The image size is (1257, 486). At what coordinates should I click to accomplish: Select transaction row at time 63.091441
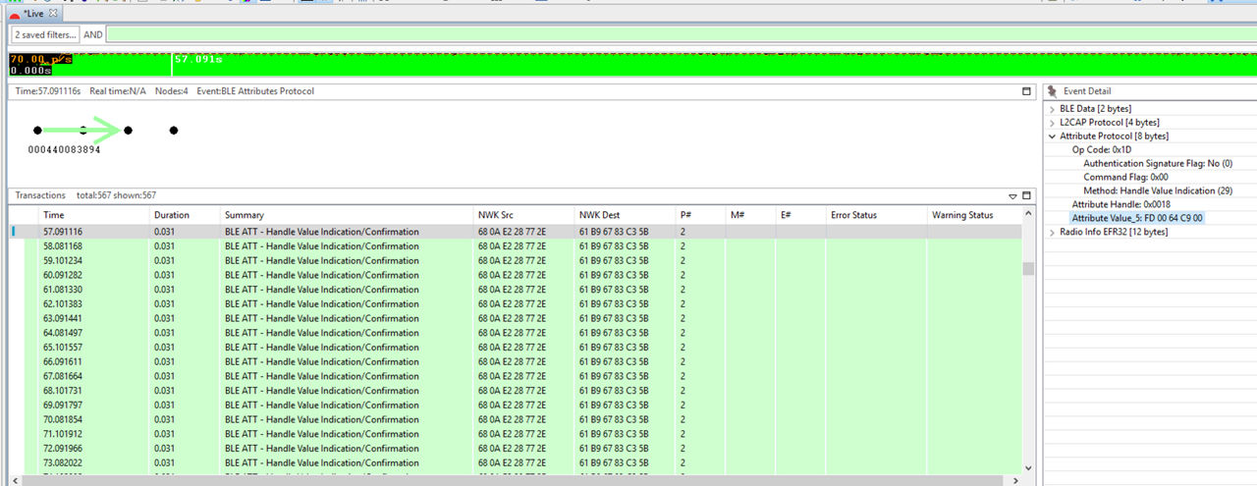(516, 318)
